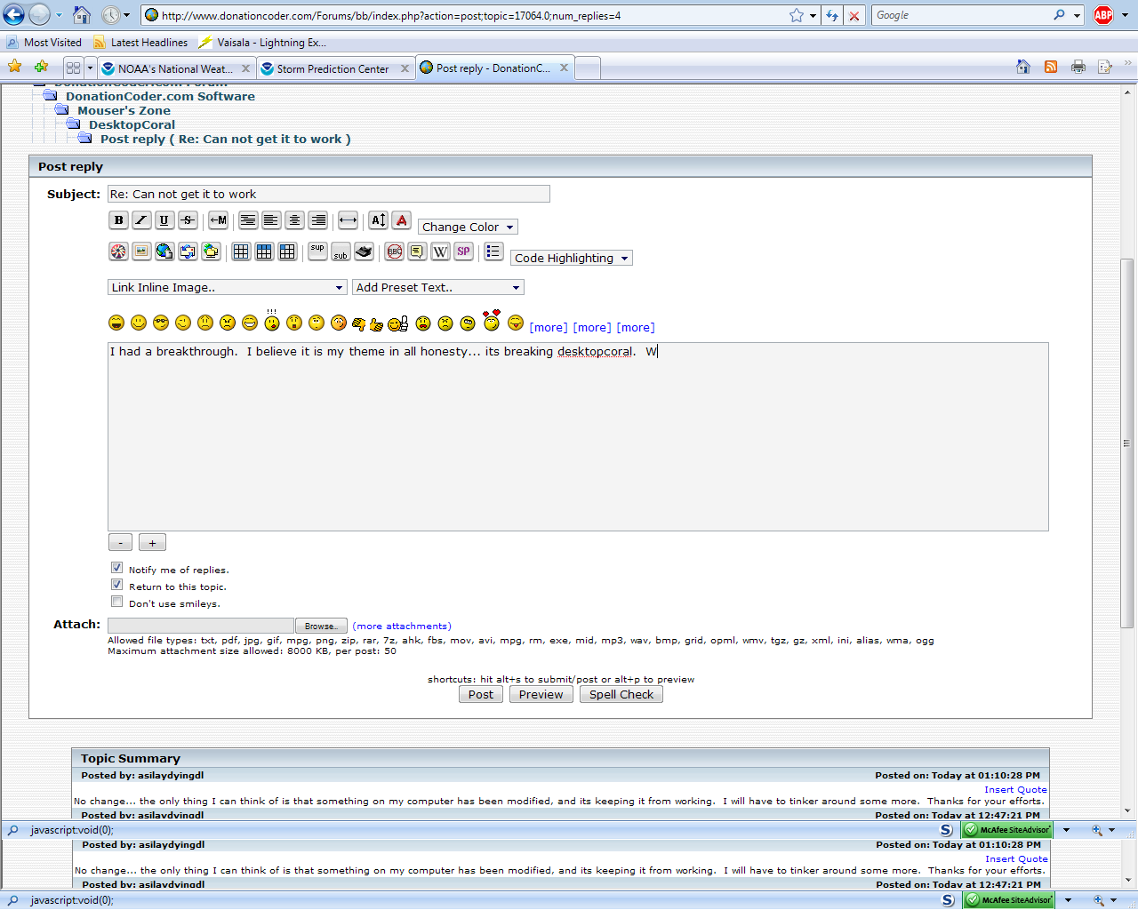
Task: Click the underline formatting button
Action: [x=164, y=220]
